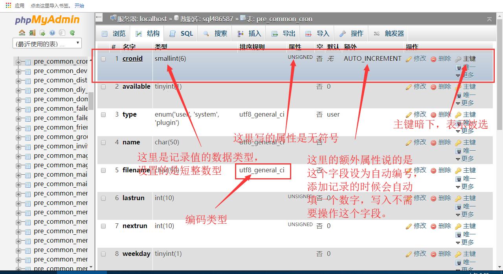Expand pre_common_cron tree node plus

click(18, 62)
